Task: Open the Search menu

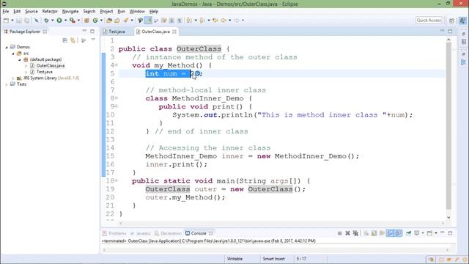Action: coord(89,12)
